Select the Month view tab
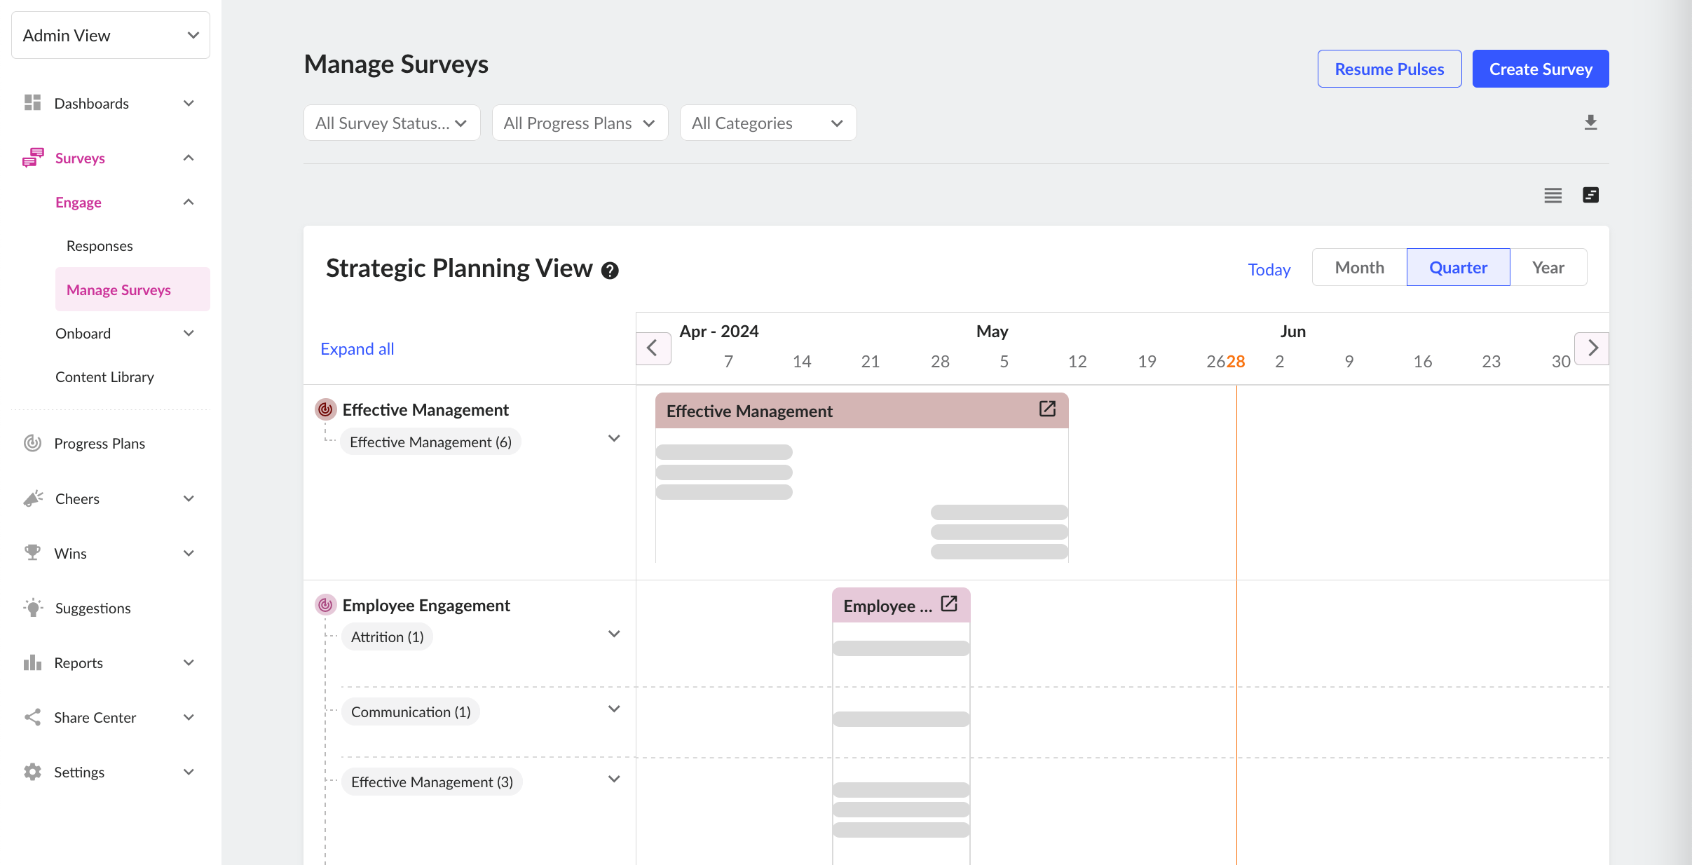The image size is (1692, 865). tap(1360, 267)
